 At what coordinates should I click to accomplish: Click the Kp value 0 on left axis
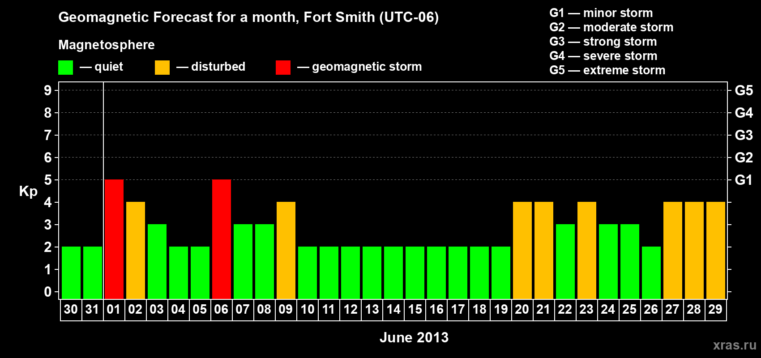click(x=48, y=292)
